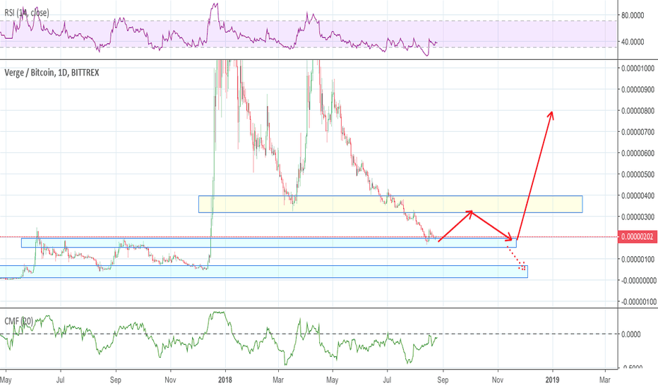Click the 0.00000500 price scale label
This screenshot has height=388, width=658.
pyautogui.click(x=638, y=174)
